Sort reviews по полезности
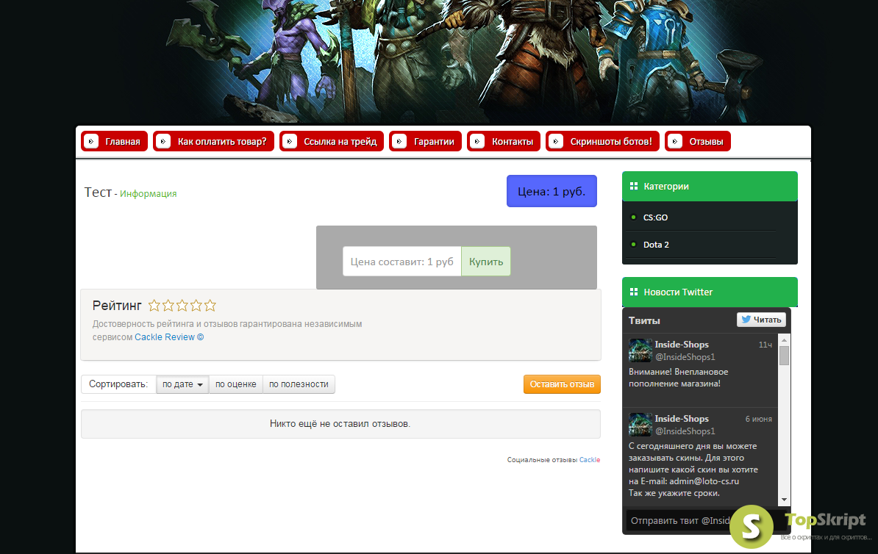 299,384
